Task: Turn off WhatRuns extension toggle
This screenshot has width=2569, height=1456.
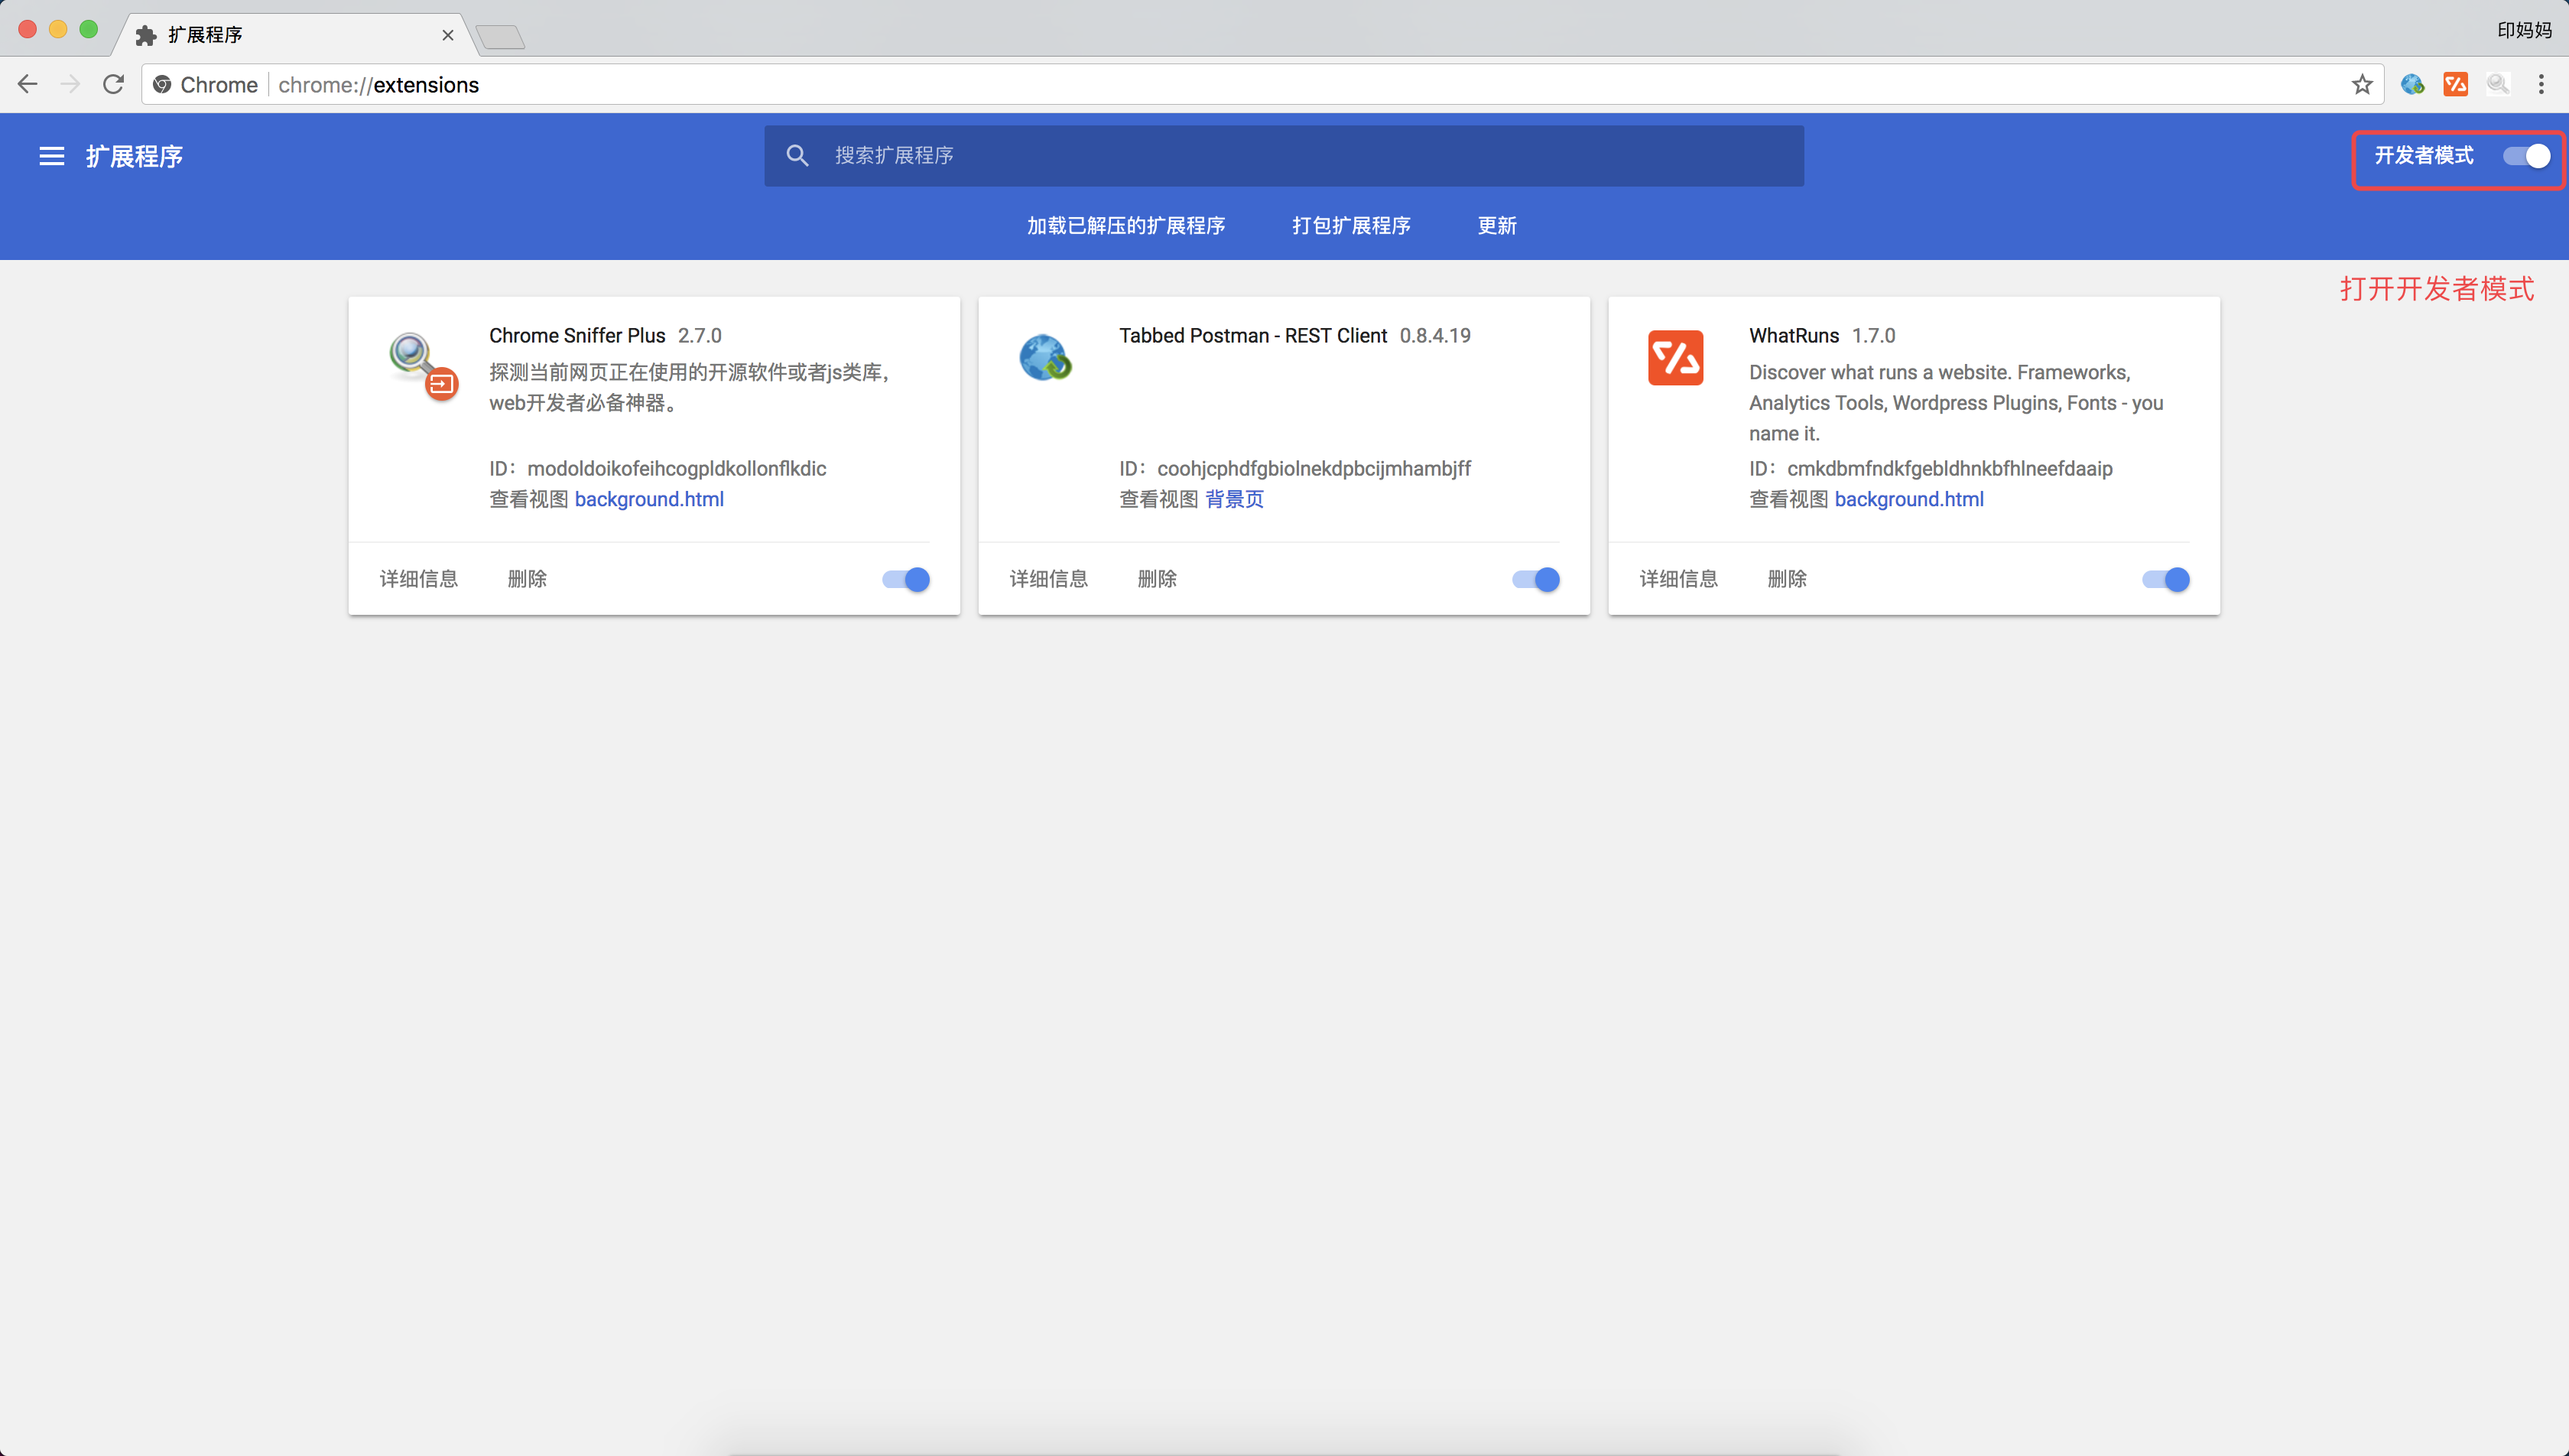Action: (x=2165, y=579)
